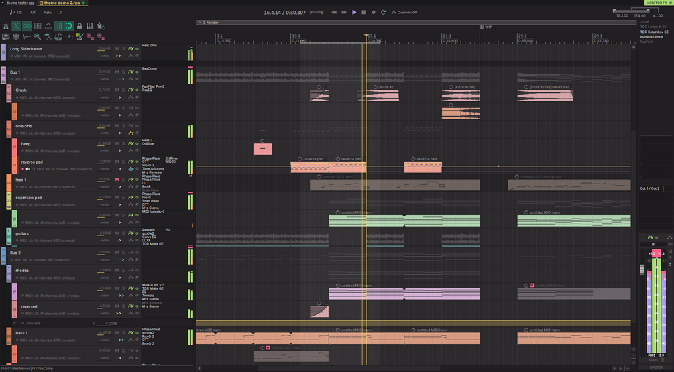The height and width of the screenshot is (372, 674).
Task: Click the eye envelope visibility icon
Action: click(48, 36)
